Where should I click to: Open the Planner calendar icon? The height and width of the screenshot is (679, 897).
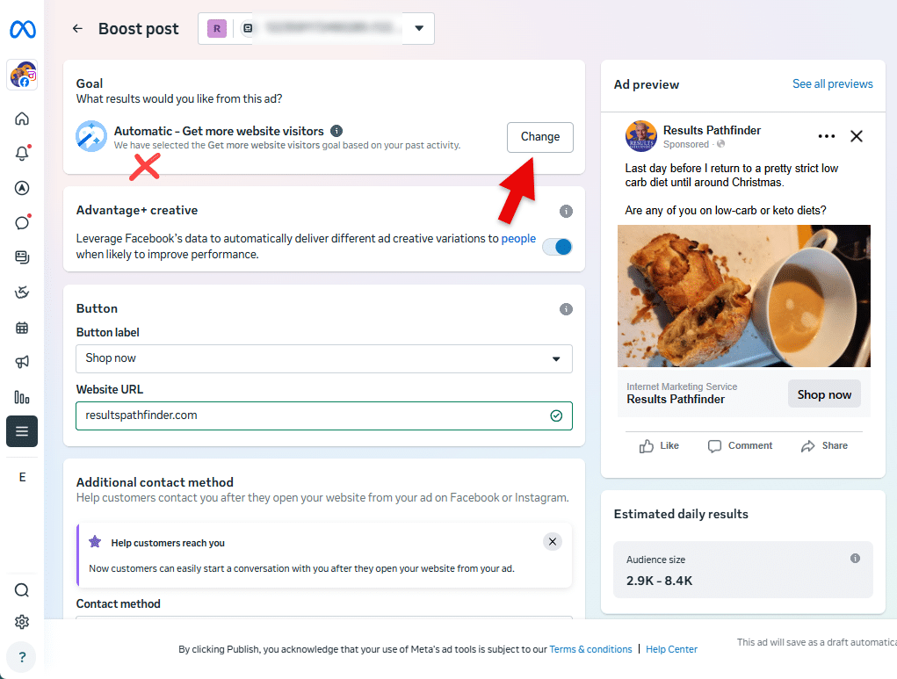tap(22, 328)
